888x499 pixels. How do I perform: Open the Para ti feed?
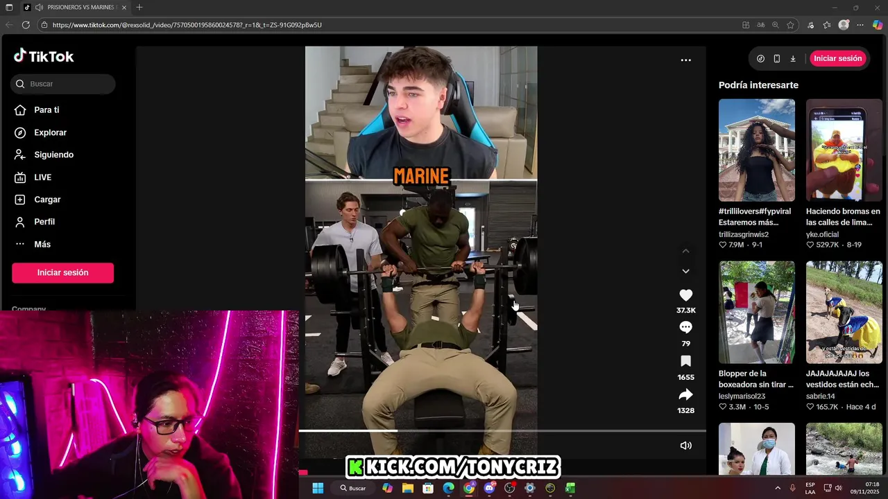click(46, 110)
